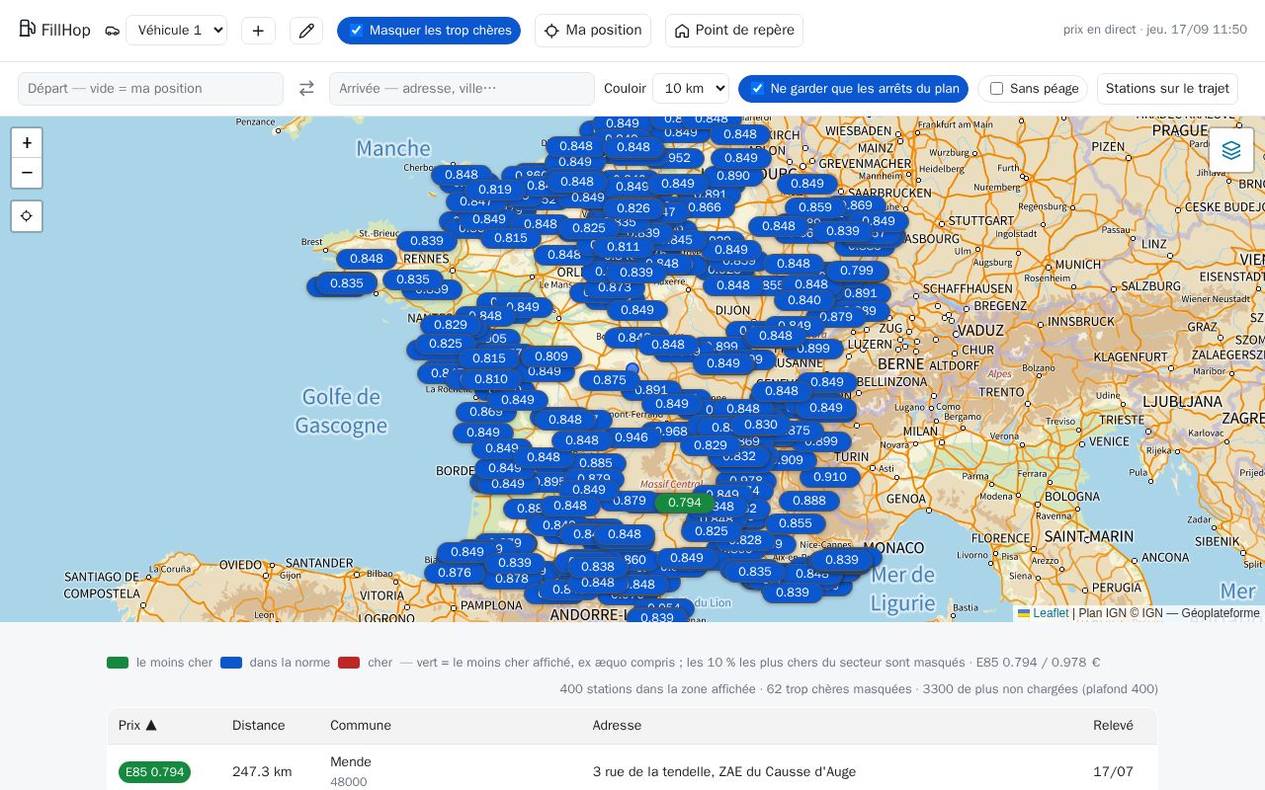
Task: Click the green le moins cher swatch
Action: tap(118, 663)
